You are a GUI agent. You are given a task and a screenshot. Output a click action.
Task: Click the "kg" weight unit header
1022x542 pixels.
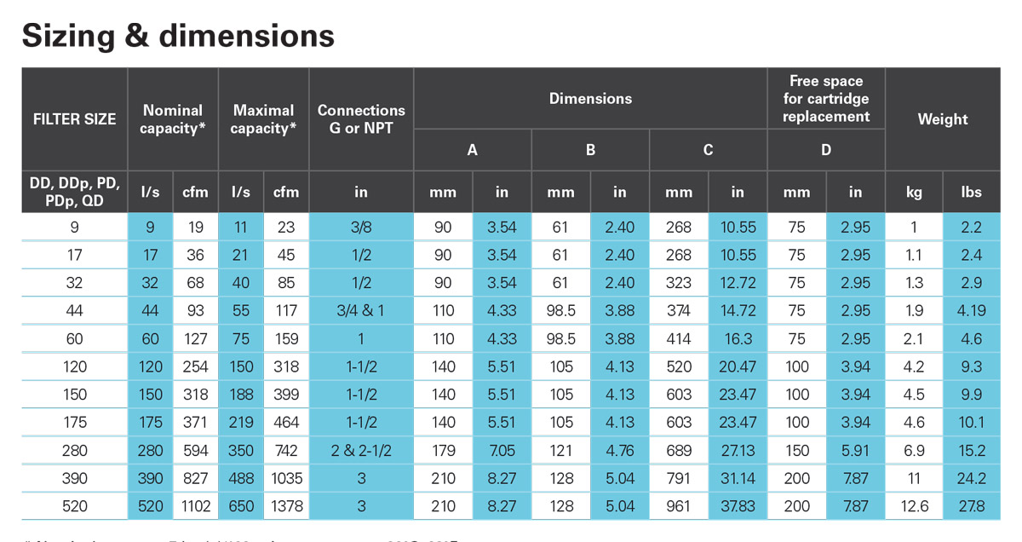pyautogui.click(x=914, y=192)
